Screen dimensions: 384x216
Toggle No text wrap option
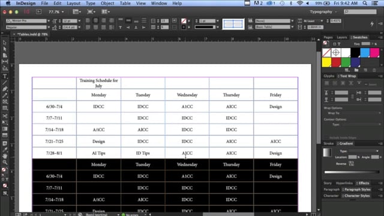[x=326, y=83]
